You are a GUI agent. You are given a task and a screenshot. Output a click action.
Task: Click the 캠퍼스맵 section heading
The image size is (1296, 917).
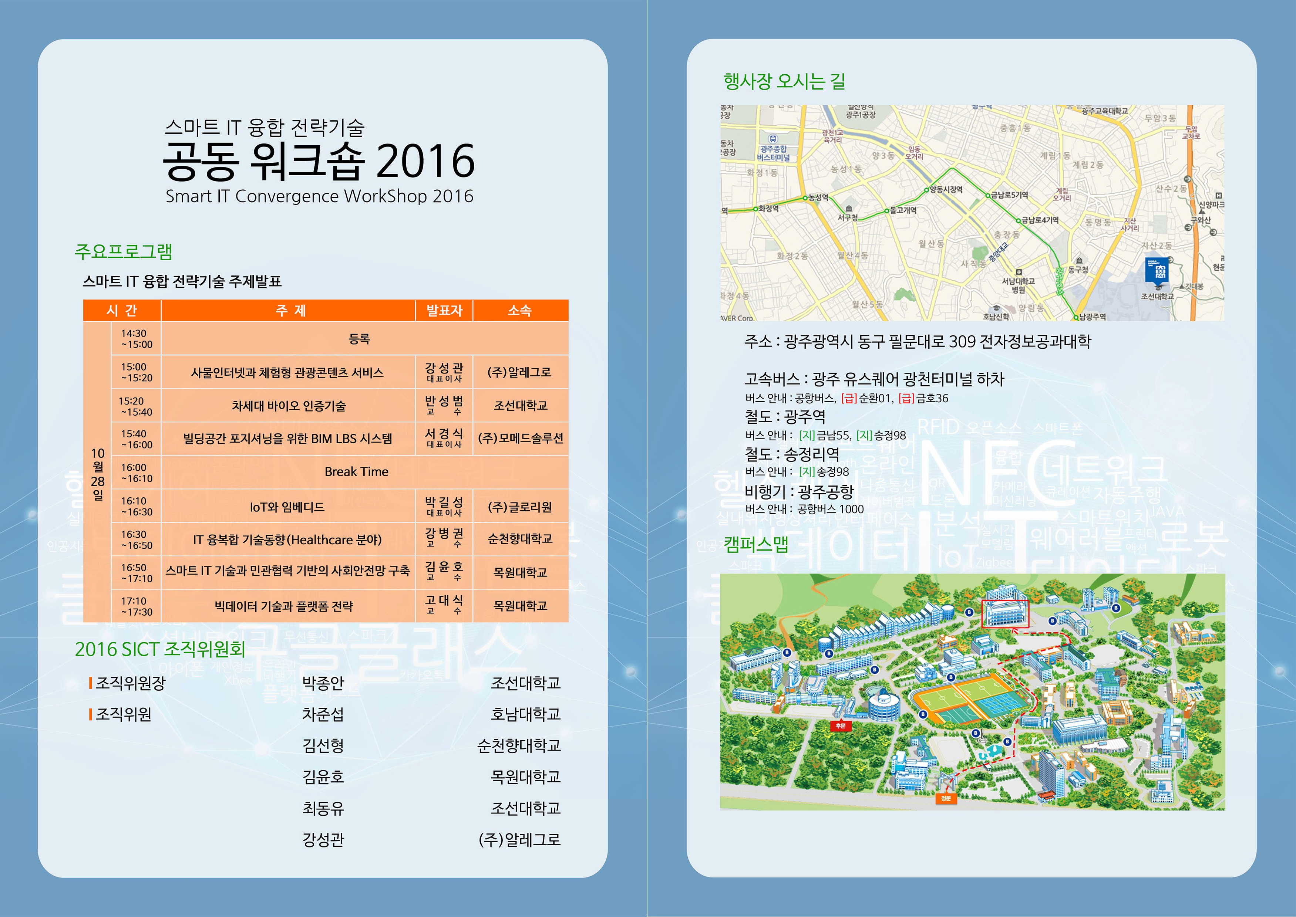(x=756, y=544)
